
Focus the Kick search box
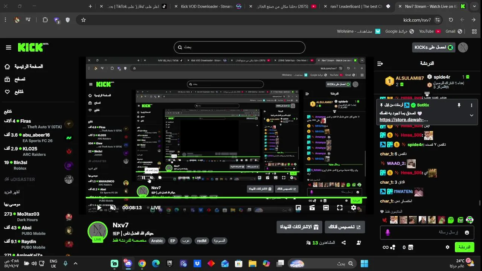(x=239, y=47)
